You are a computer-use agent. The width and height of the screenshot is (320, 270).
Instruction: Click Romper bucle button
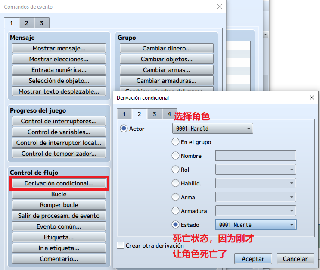59,205
